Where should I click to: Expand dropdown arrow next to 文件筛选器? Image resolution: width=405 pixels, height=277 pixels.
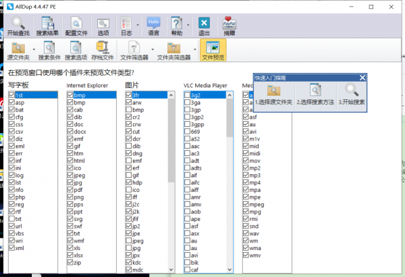click(x=153, y=49)
